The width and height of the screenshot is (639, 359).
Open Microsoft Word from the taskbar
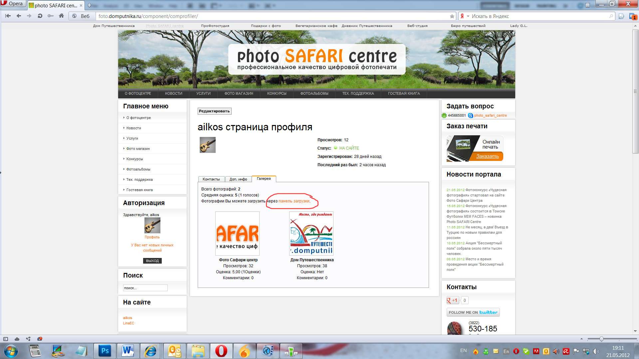(127, 351)
